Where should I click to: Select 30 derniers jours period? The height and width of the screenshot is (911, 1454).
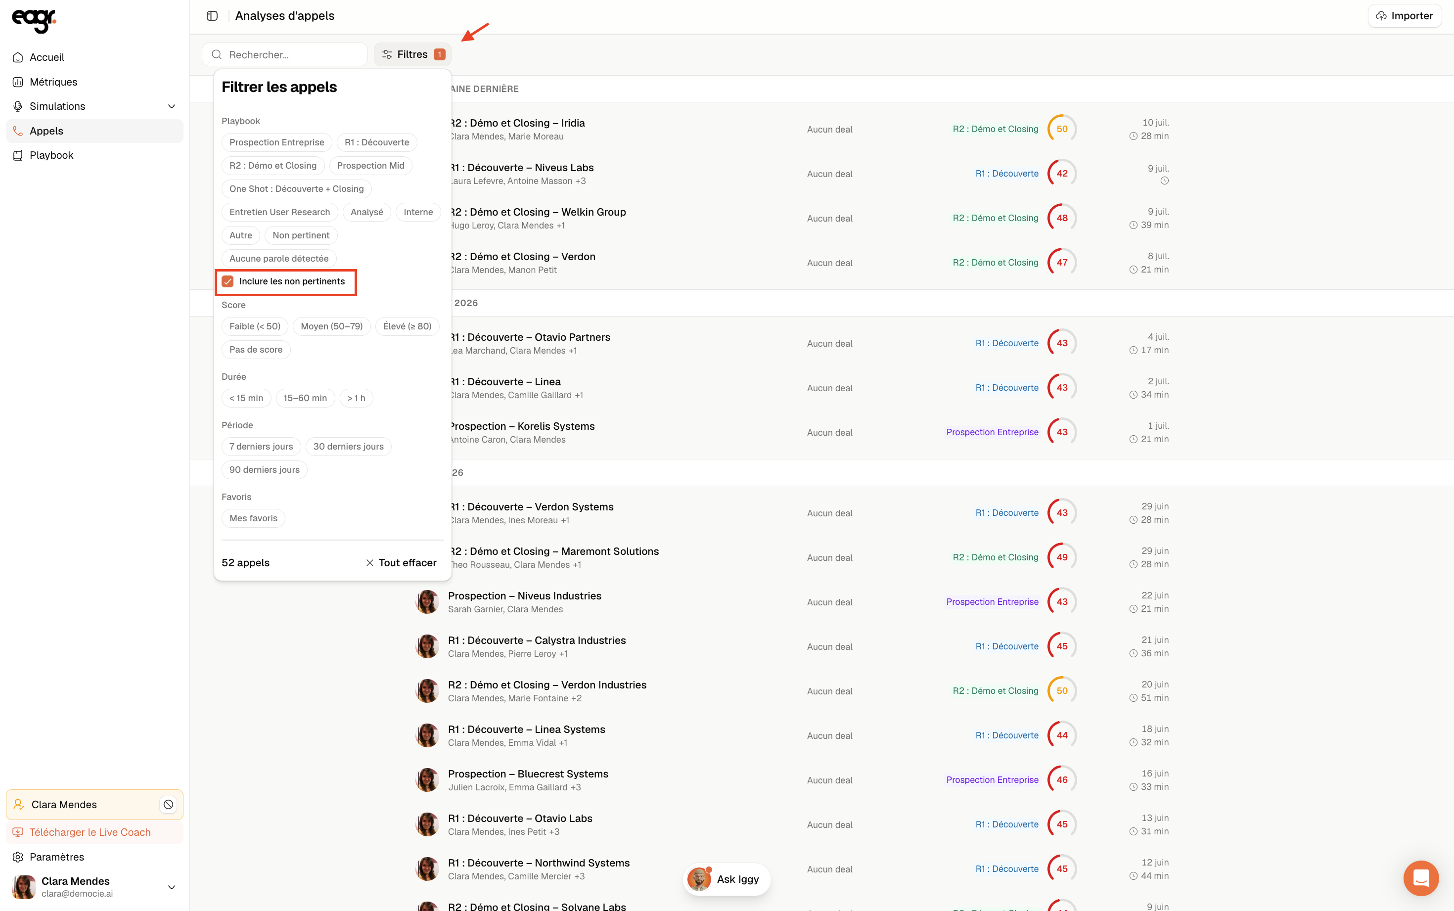[348, 447]
